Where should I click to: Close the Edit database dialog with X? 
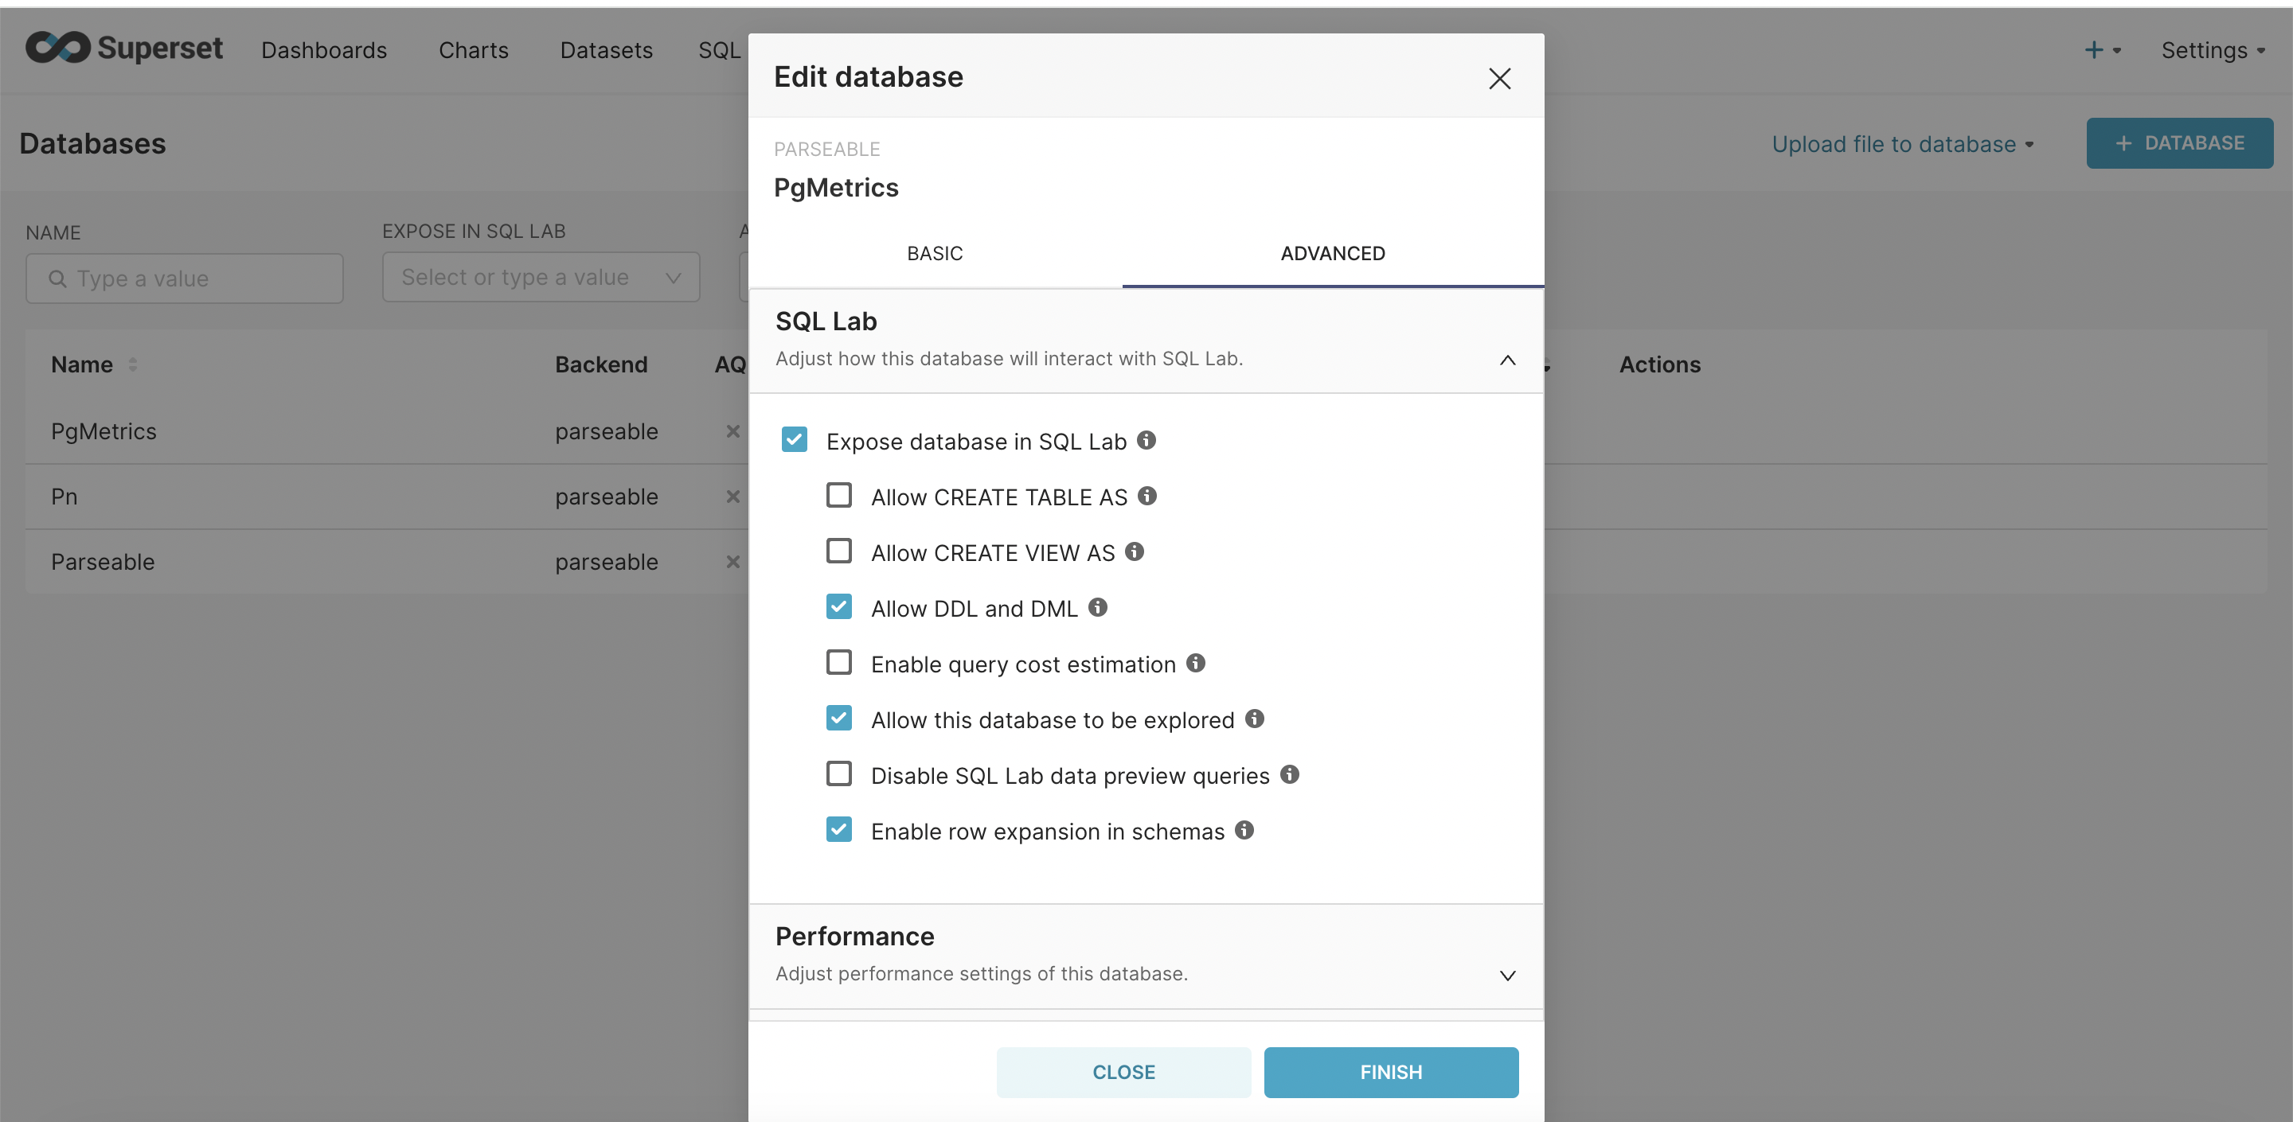click(1499, 78)
